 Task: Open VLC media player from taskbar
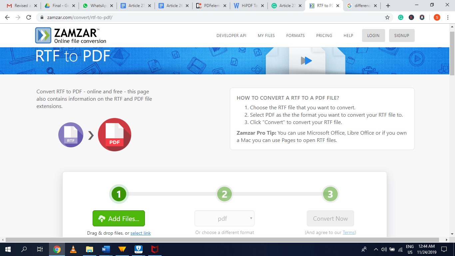click(73, 249)
